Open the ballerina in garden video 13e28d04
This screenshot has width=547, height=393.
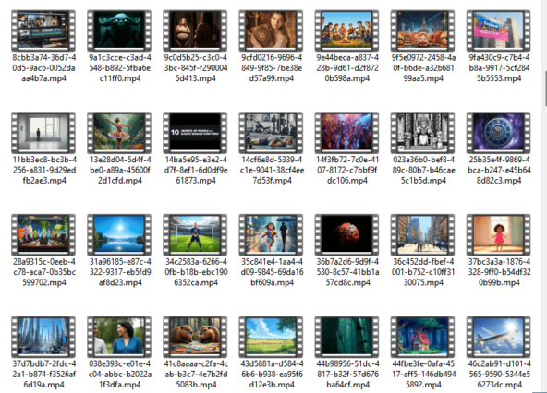119,133
